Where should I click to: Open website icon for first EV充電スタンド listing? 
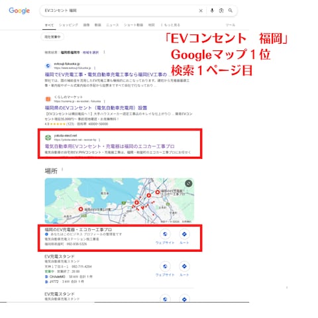(165, 266)
